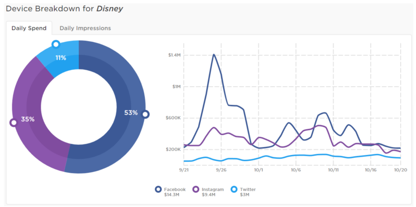Click the Instagram legend label
Screen dimensions: 416x207
pyautogui.click(x=213, y=190)
